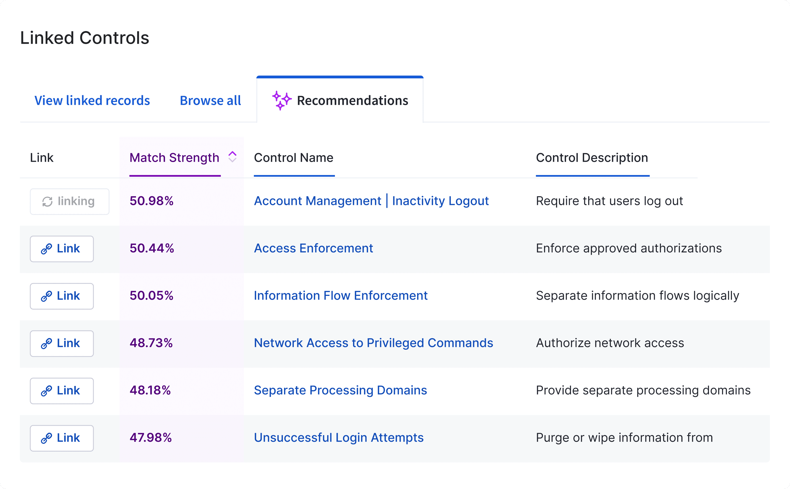Sort by the Control Description column header
The image size is (790, 489).
[x=592, y=158]
